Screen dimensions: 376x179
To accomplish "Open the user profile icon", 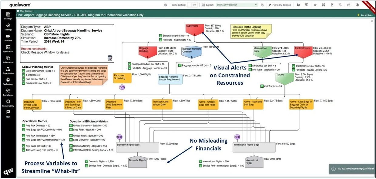I will point(358,5).
